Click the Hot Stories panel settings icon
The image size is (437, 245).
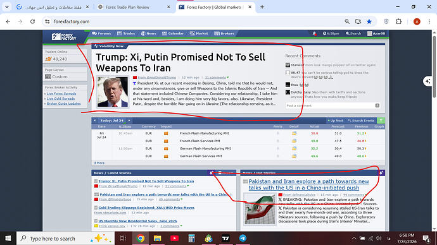[x=381, y=173]
